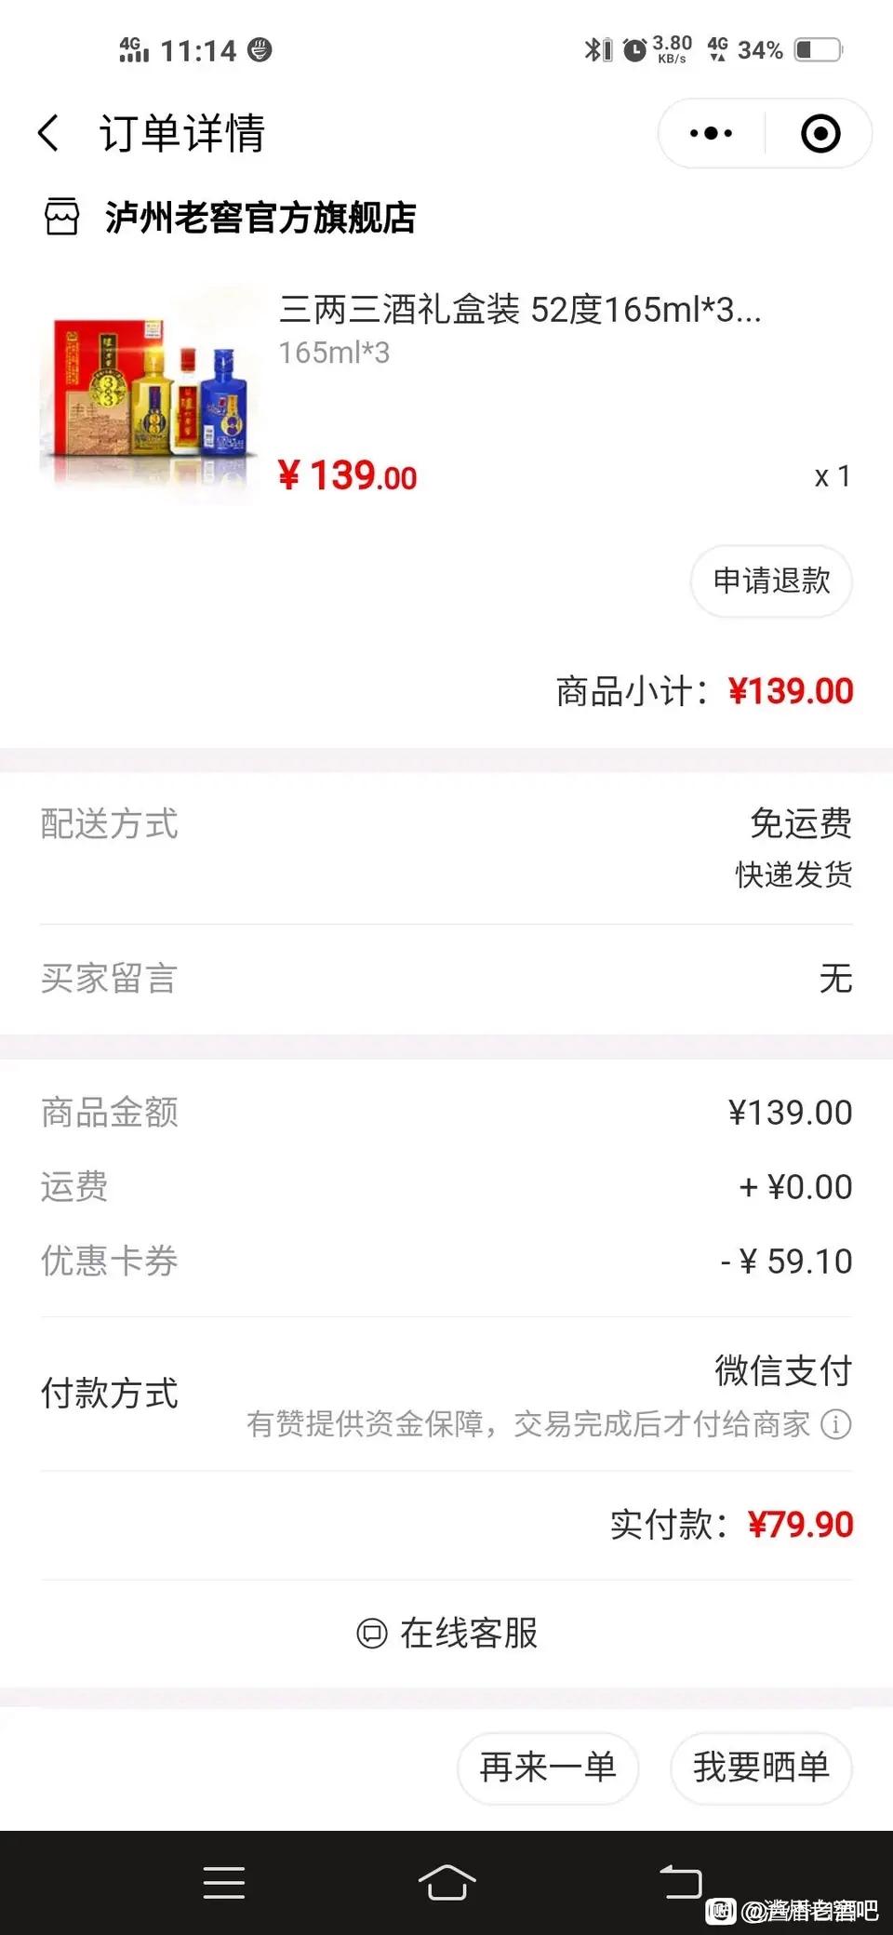Select the 配送方式 免运费 row

[446, 847]
